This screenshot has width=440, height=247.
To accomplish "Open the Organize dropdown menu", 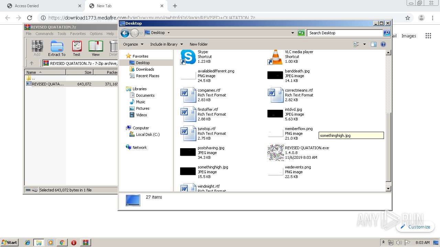I will pyautogui.click(x=133, y=44).
